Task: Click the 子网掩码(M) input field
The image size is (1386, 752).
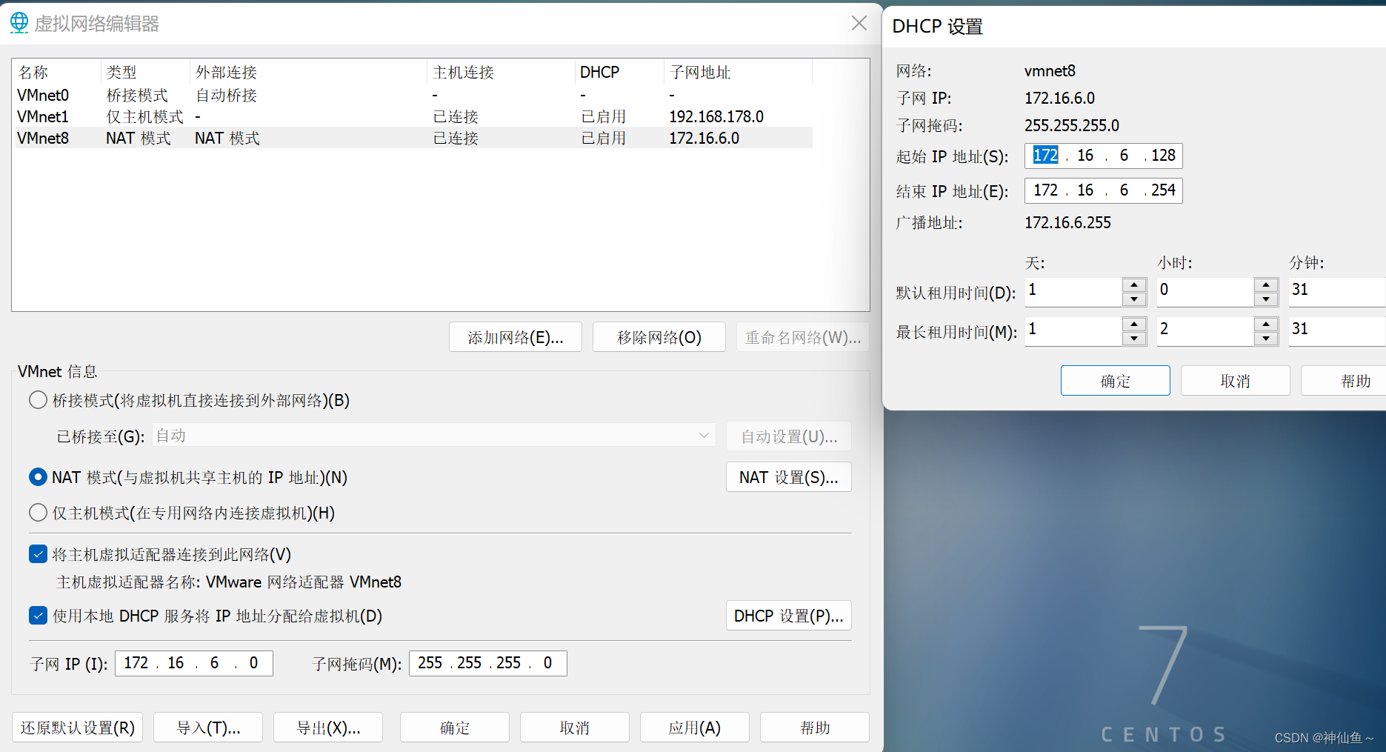Action: (488, 663)
